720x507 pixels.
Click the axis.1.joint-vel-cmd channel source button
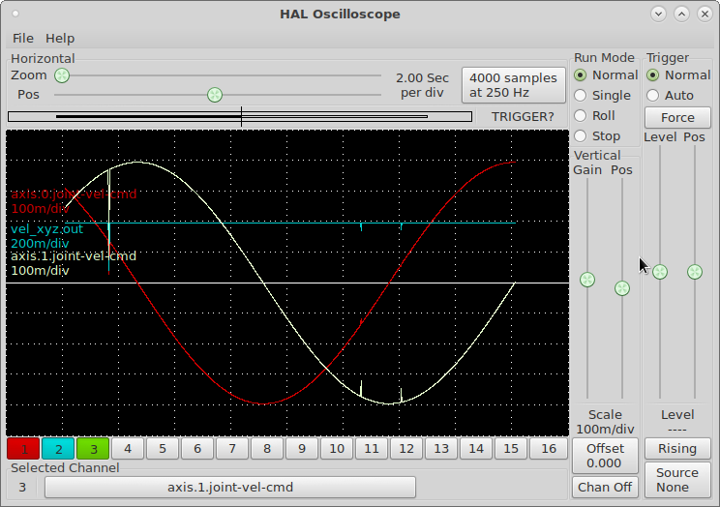(x=230, y=488)
